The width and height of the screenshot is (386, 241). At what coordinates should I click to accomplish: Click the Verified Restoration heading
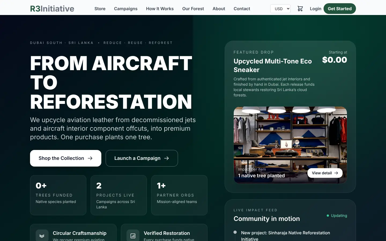tap(167, 233)
